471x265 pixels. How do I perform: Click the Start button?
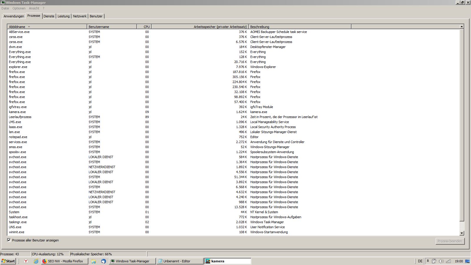point(8,261)
